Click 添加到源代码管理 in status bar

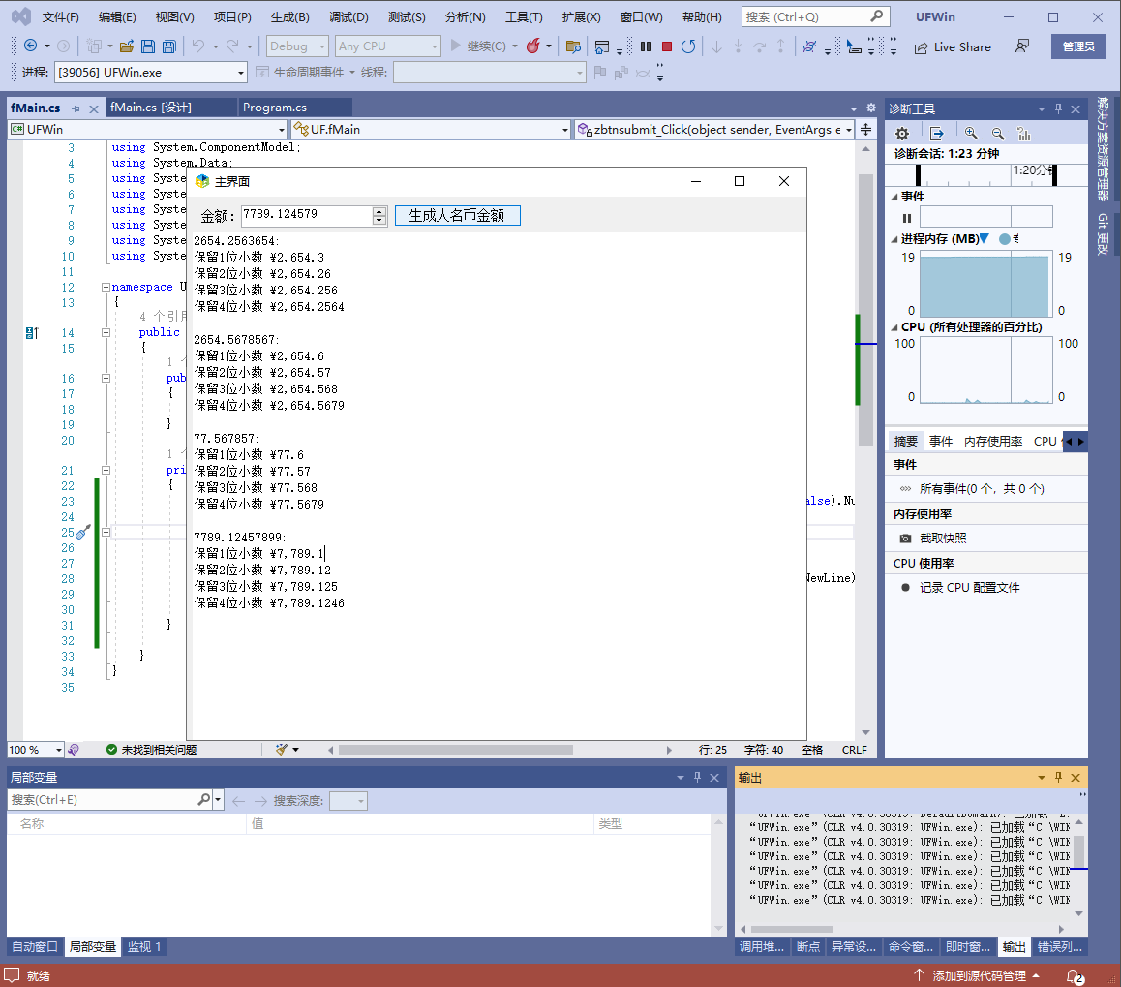click(x=978, y=976)
